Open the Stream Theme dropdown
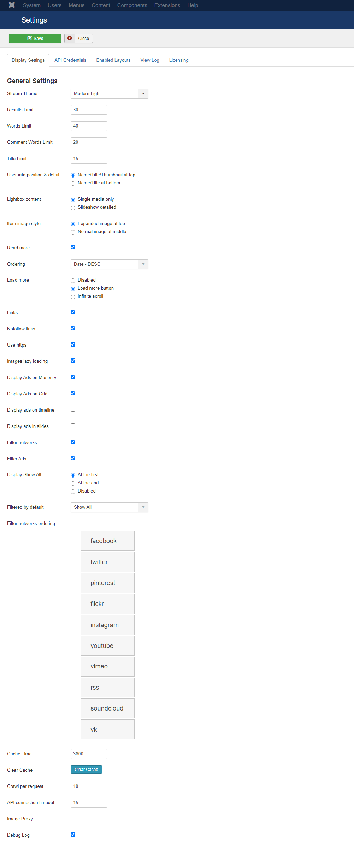This screenshot has height=843, width=354. pyautogui.click(x=110, y=94)
